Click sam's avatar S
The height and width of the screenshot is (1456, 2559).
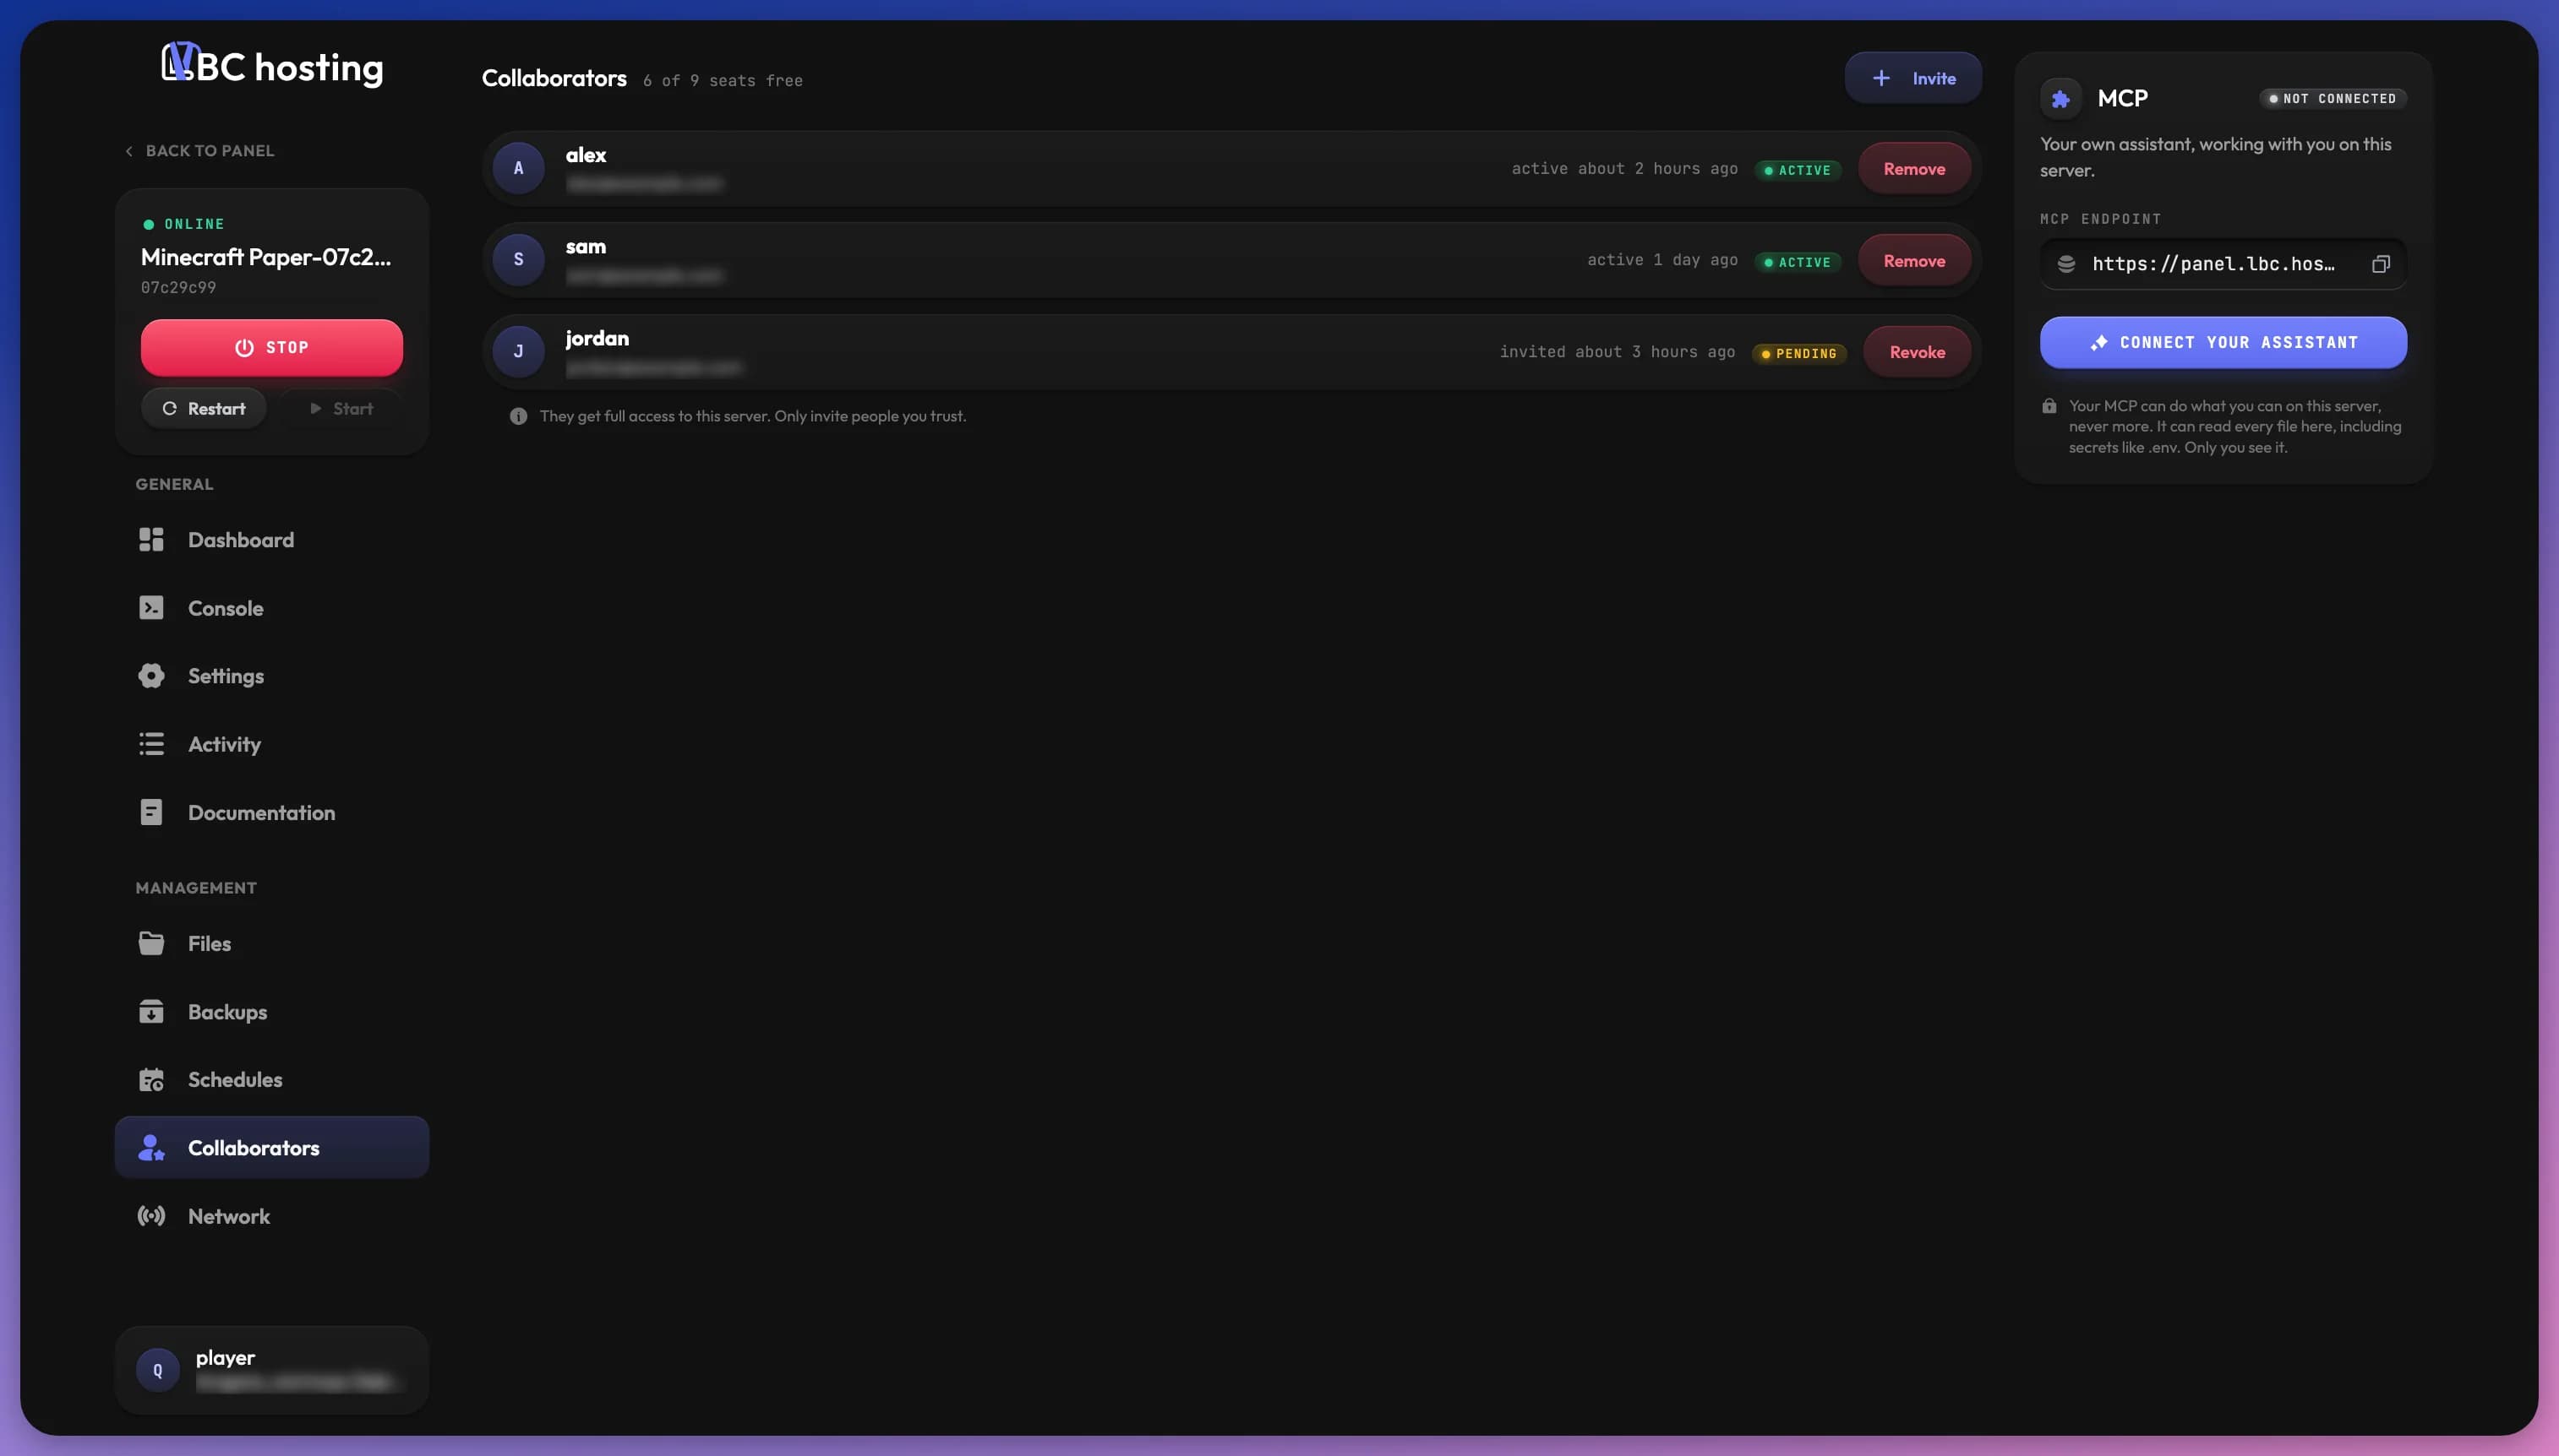[518, 260]
